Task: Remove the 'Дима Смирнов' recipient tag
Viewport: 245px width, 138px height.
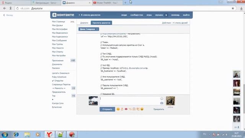Action: [x=97, y=29]
